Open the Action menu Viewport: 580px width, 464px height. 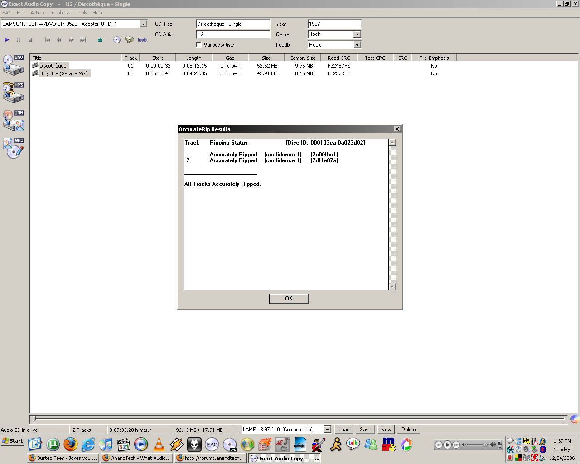[37, 13]
